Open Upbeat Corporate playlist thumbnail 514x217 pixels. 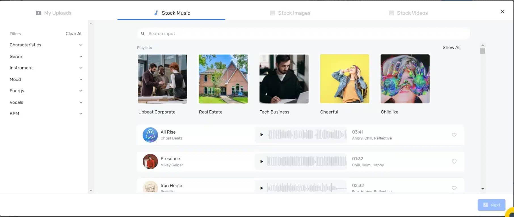[163, 79]
